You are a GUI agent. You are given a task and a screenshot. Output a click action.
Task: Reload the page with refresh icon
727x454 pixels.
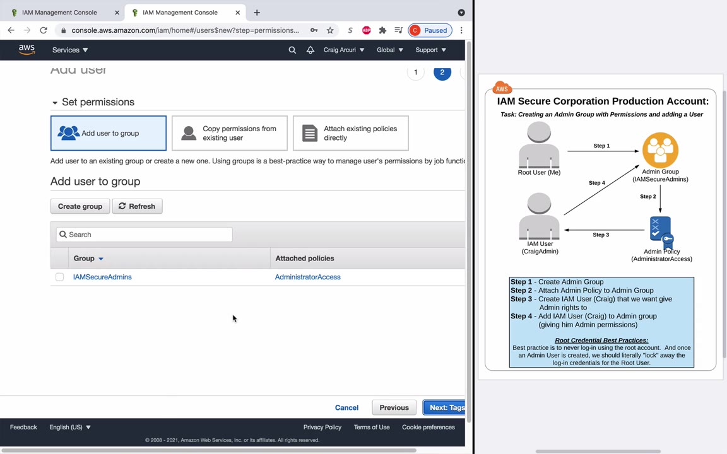(44, 30)
